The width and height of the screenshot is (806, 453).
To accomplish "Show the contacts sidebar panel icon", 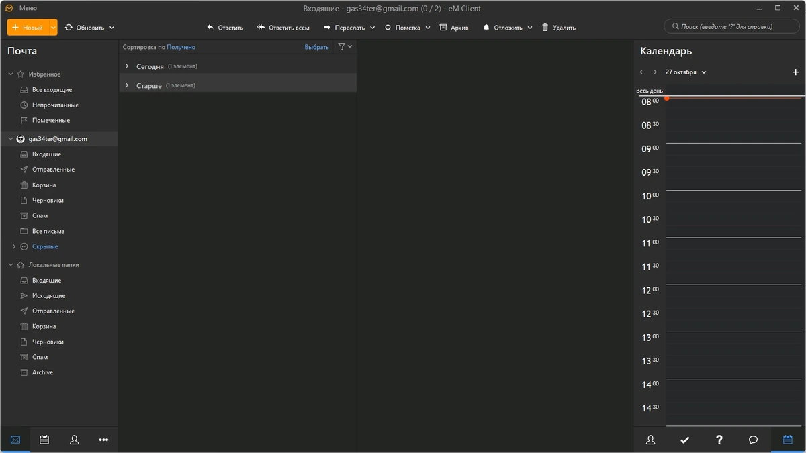I will click(651, 440).
